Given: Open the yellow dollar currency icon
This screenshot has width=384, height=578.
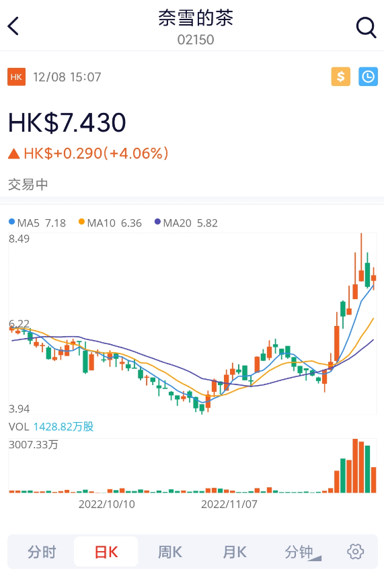Looking at the screenshot, I should 340,77.
